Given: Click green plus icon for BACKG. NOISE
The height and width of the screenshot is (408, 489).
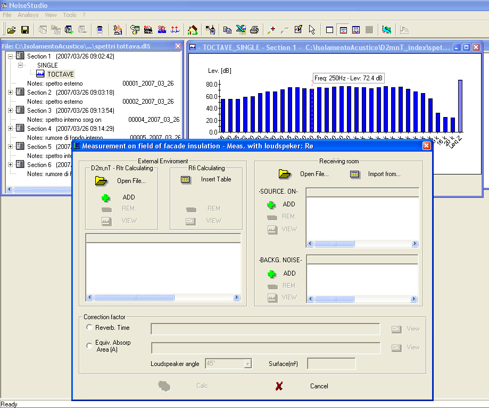Looking at the screenshot, I should click(271, 273).
